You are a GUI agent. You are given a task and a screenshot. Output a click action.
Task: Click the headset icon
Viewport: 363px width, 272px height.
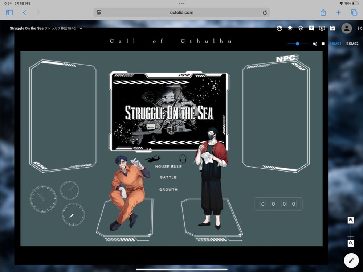(x=183, y=159)
